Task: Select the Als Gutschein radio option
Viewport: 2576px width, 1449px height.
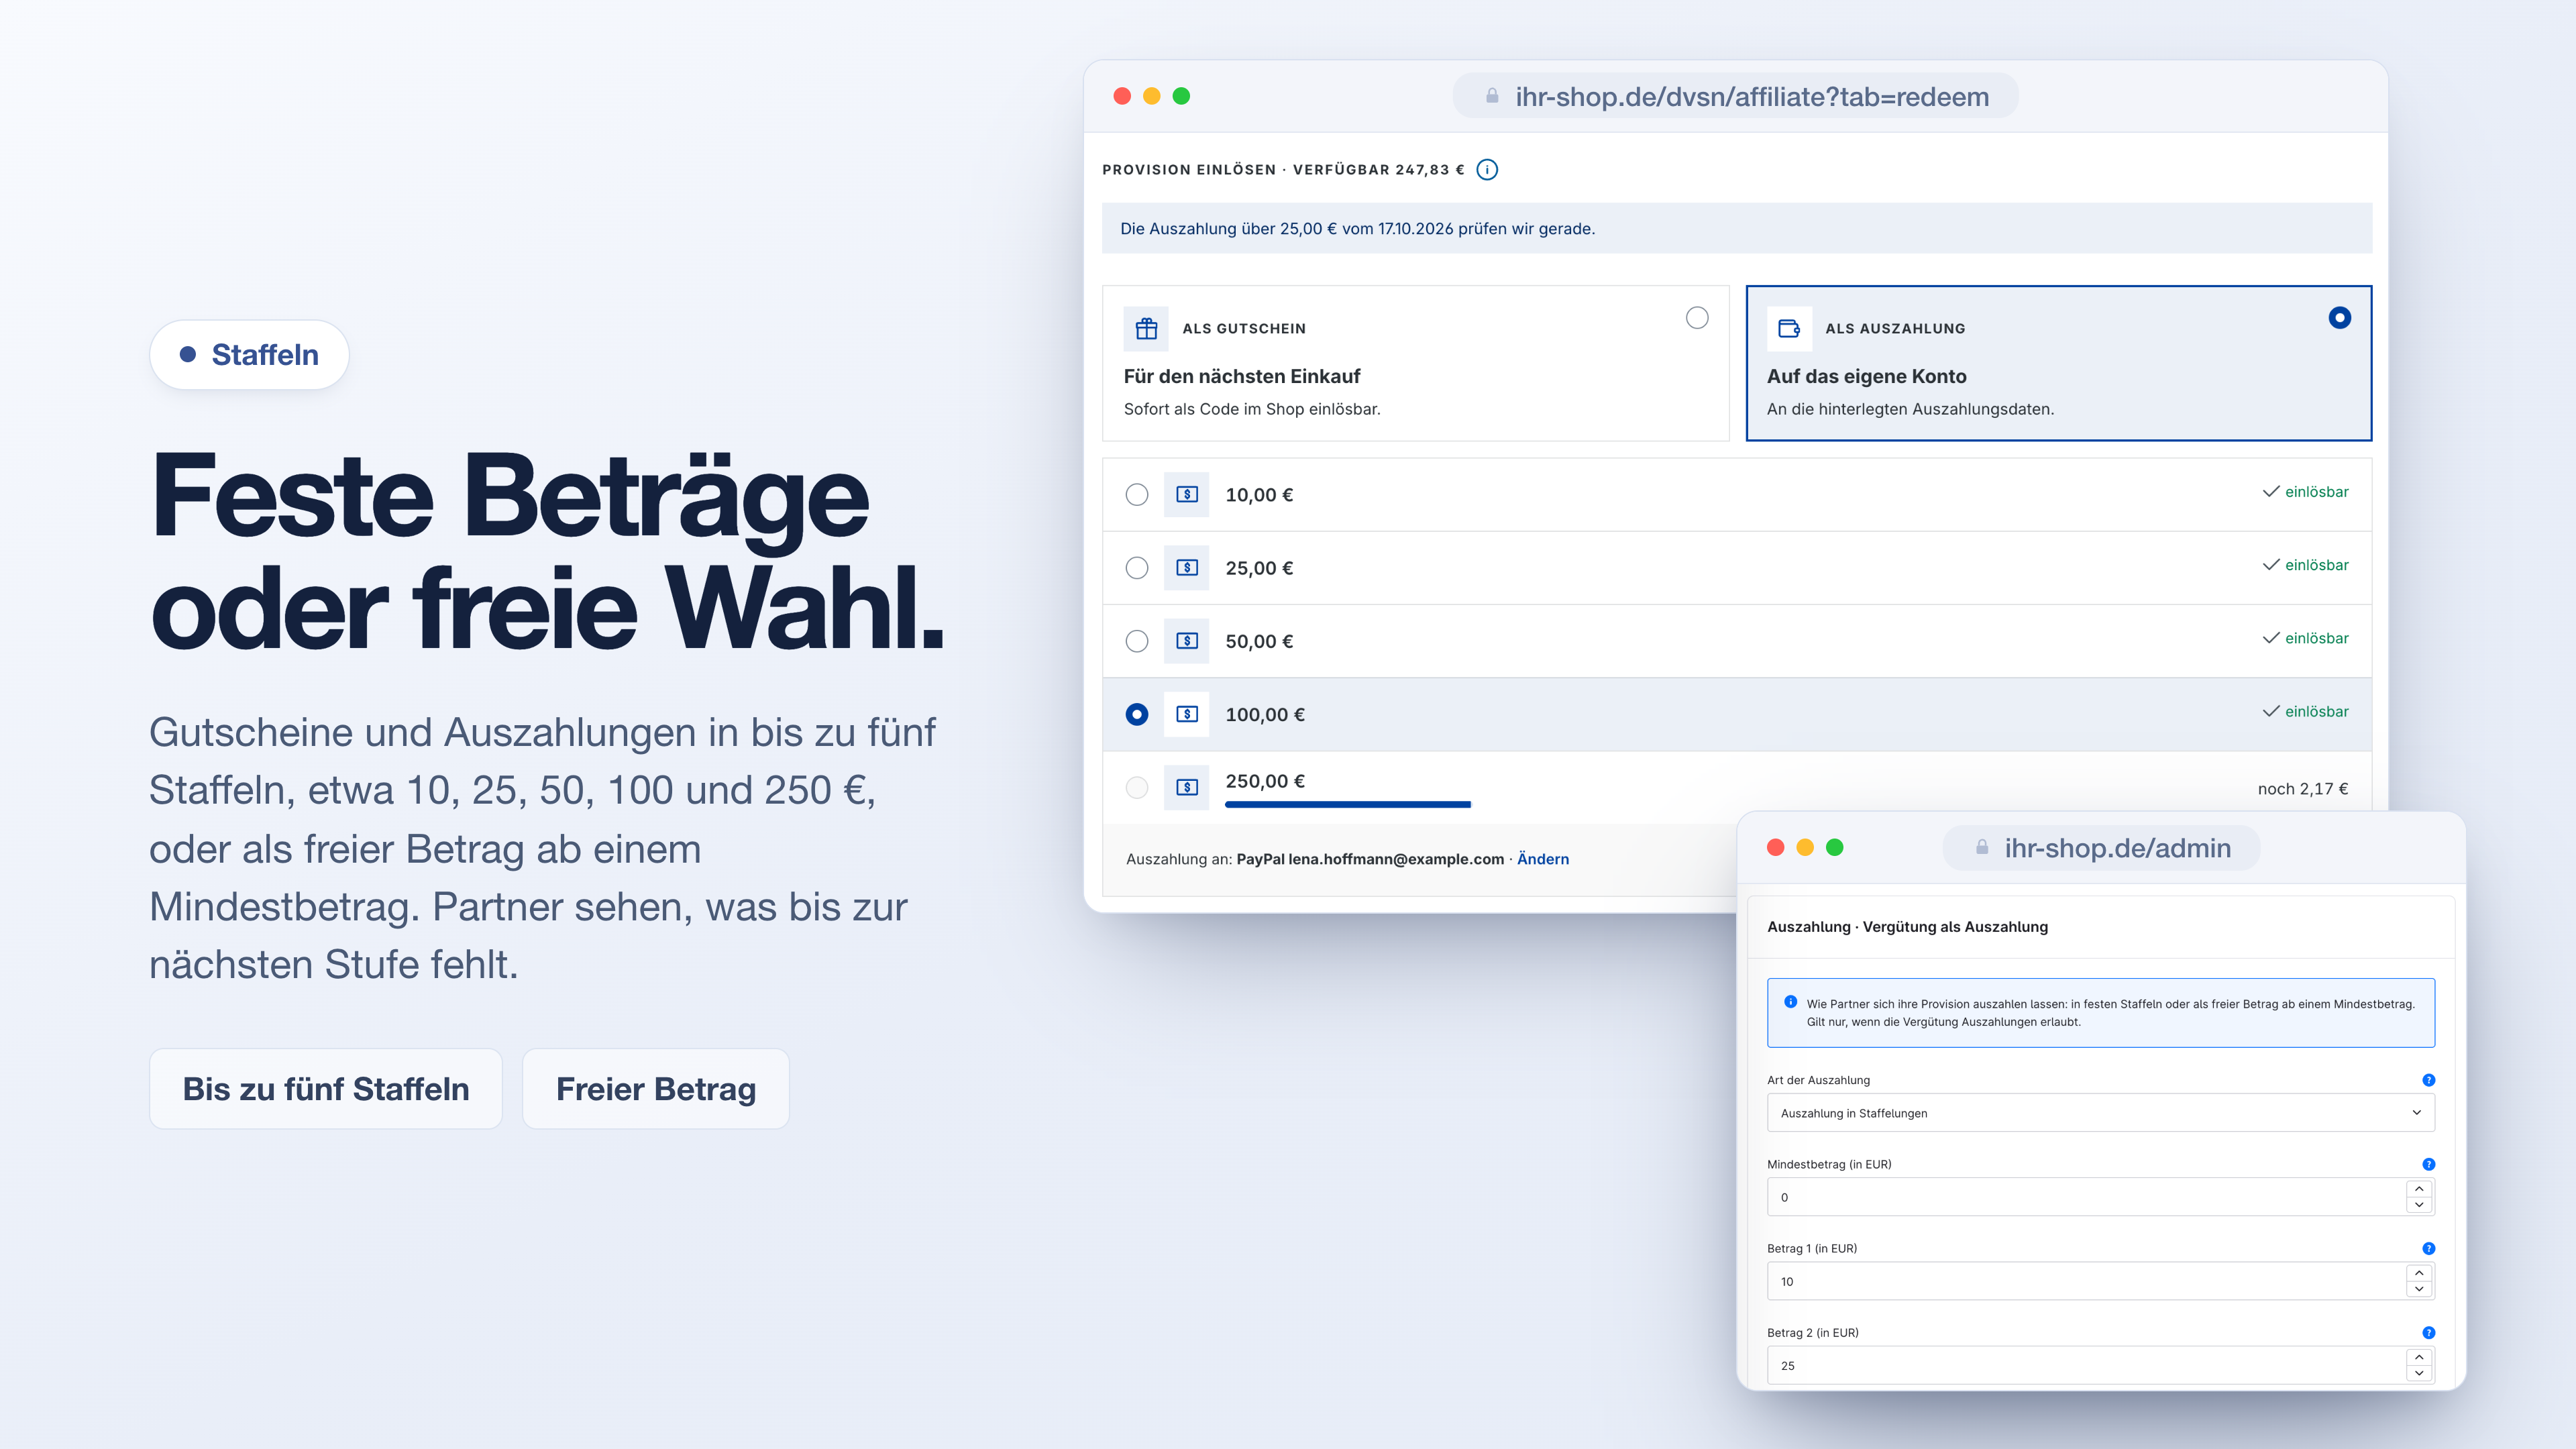Action: pos(1697,318)
